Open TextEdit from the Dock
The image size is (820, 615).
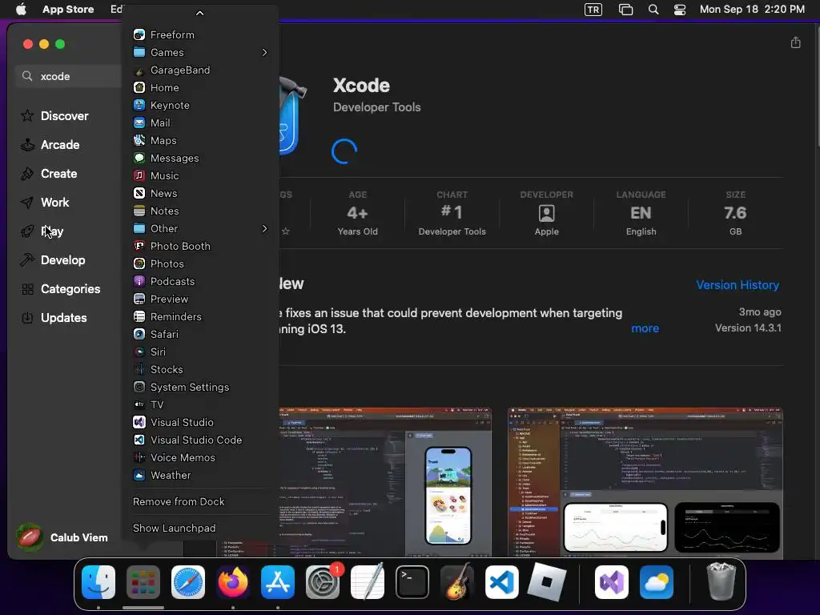click(x=368, y=582)
